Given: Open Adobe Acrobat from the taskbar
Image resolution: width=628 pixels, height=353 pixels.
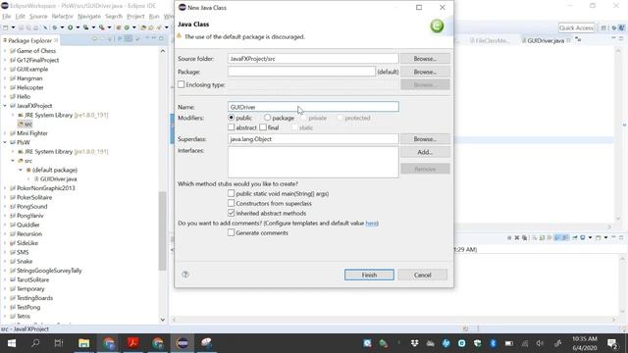Looking at the screenshot, I should (133, 343).
